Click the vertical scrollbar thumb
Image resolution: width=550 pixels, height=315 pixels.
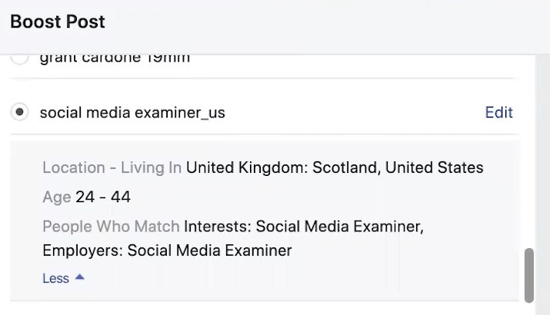529,275
